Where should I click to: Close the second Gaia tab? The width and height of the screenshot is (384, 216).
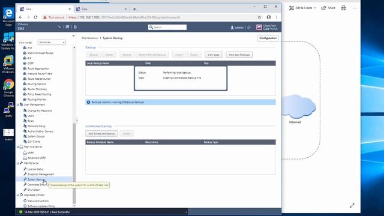[x=125, y=9]
